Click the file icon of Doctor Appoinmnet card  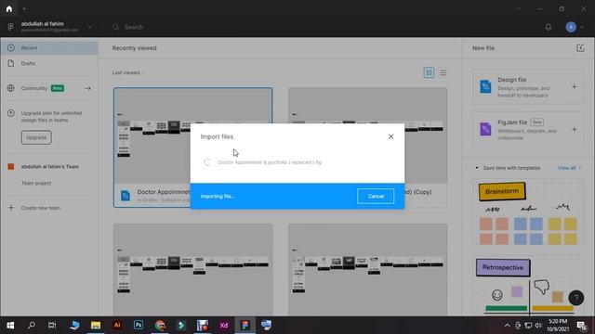[x=126, y=196]
